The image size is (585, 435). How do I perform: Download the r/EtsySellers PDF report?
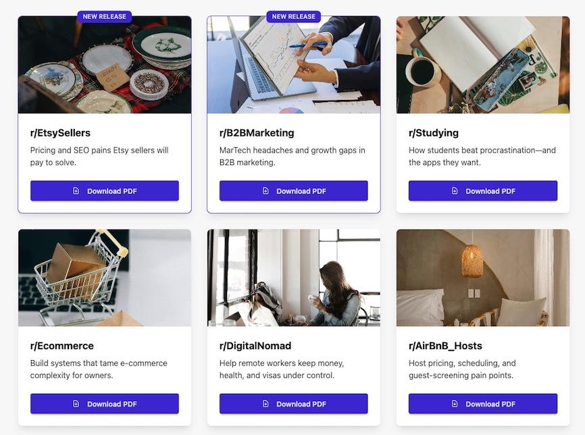[105, 190]
